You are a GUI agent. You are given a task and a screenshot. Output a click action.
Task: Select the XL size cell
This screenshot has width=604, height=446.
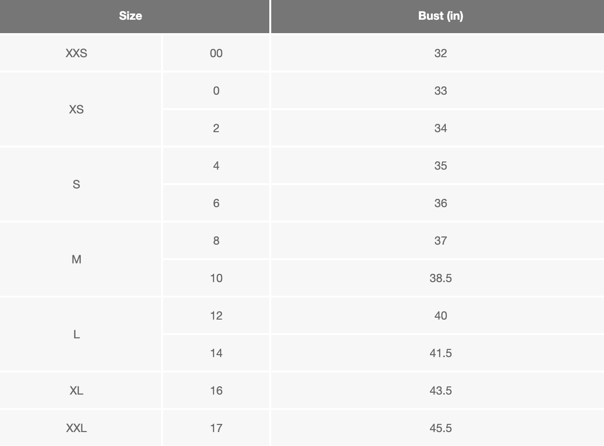pyautogui.click(x=76, y=391)
